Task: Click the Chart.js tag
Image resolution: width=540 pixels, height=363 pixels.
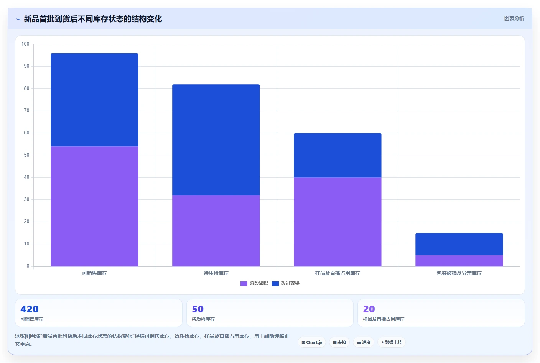Action: click(x=312, y=342)
